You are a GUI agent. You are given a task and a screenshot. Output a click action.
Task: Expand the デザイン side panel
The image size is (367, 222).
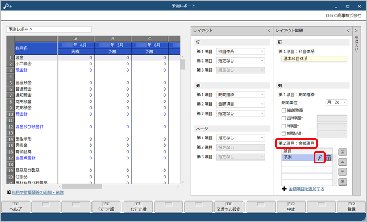click(x=356, y=31)
